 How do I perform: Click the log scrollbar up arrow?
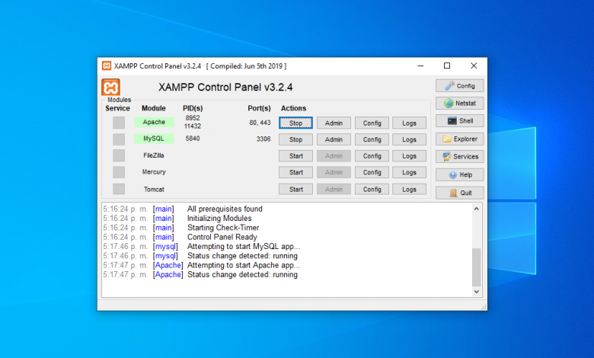pyautogui.click(x=477, y=209)
